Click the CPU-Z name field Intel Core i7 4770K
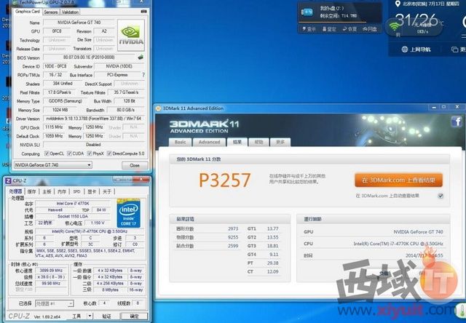466x323 pixels. [x=73, y=204]
